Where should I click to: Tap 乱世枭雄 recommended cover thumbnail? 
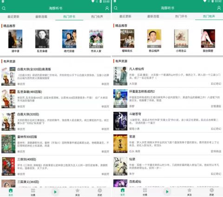click(42, 39)
